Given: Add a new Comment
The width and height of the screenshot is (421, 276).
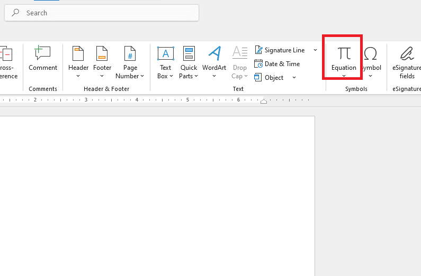Looking at the screenshot, I should pos(43,58).
